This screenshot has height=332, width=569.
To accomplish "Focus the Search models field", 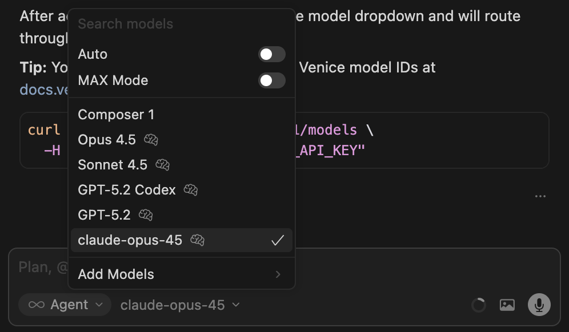I will [181, 24].
